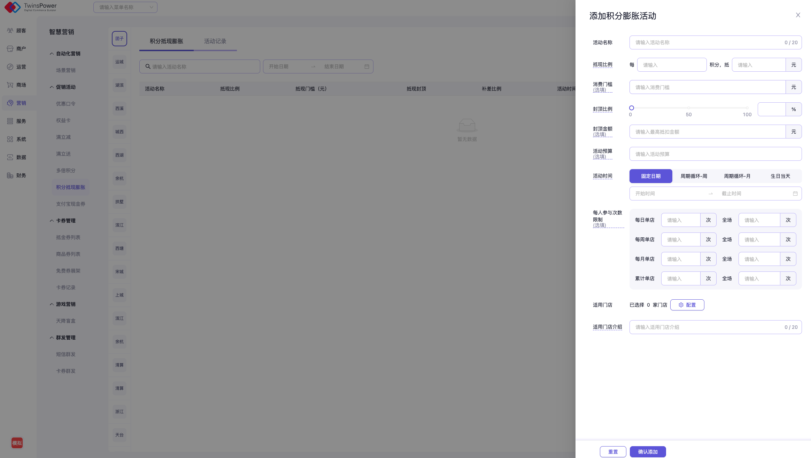Open the 数据 chart icon
This screenshot has height=458, width=811.
coord(10,157)
